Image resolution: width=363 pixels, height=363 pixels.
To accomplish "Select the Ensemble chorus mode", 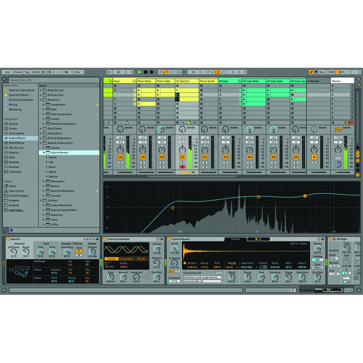I will (126, 259).
